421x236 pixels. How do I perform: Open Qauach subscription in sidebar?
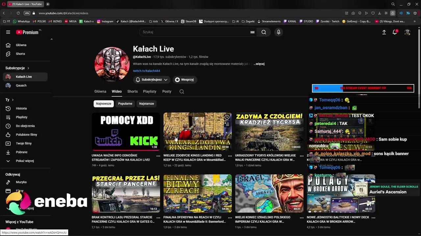click(25, 86)
